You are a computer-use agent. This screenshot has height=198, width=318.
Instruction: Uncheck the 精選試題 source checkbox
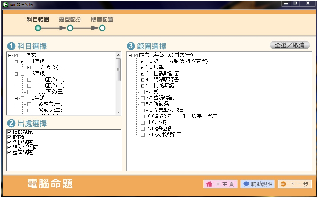coord(9,132)
